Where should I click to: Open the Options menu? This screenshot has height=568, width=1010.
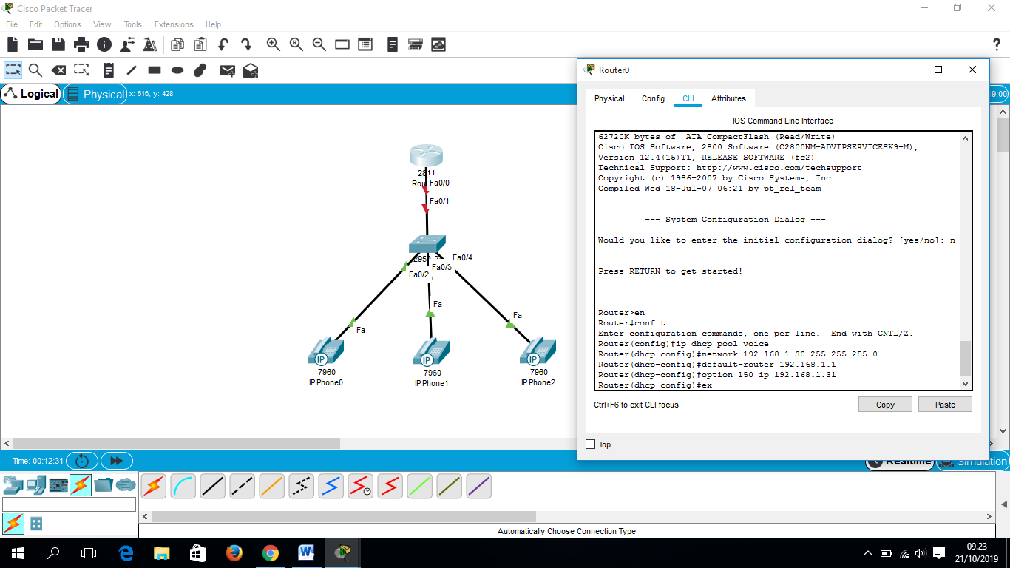(x=67, y=24)
